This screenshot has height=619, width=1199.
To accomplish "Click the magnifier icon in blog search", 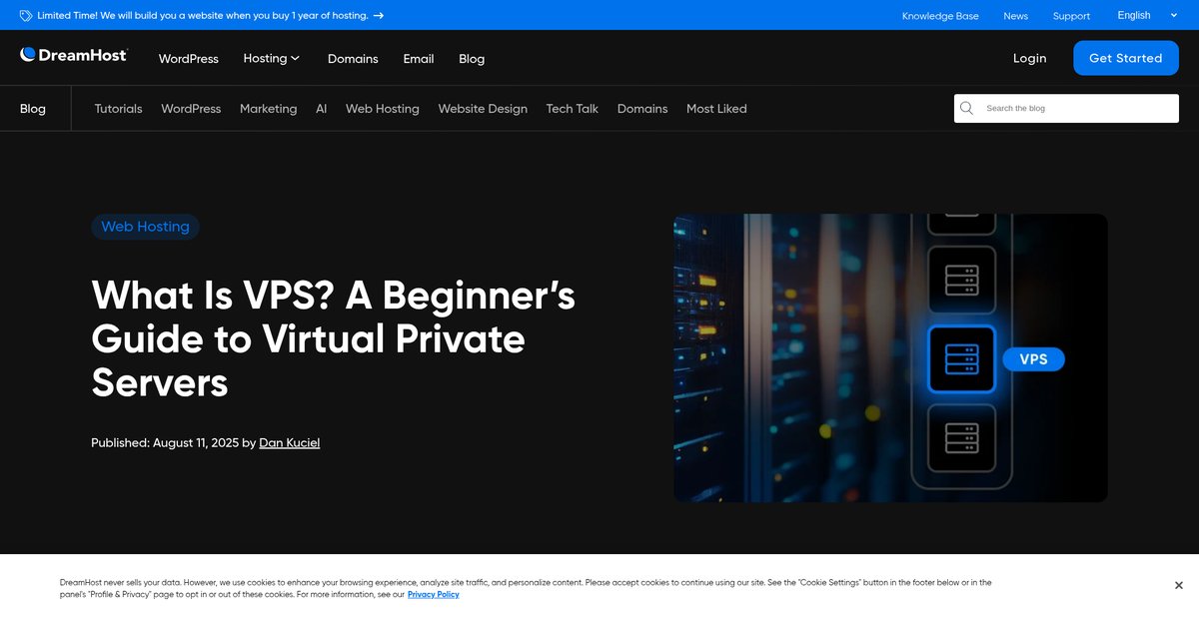I will click(966, 108).
